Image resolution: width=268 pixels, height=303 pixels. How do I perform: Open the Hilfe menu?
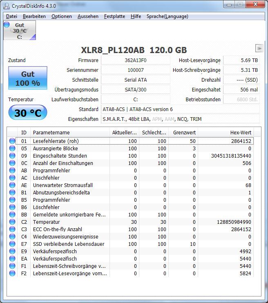click(136, 16)
